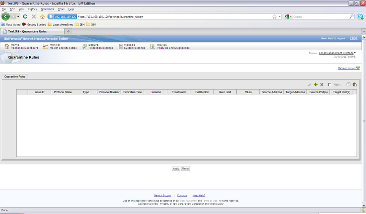Open Manage System Settings navigation
This screenshot has width=366, height=214.
pos(132,46)
